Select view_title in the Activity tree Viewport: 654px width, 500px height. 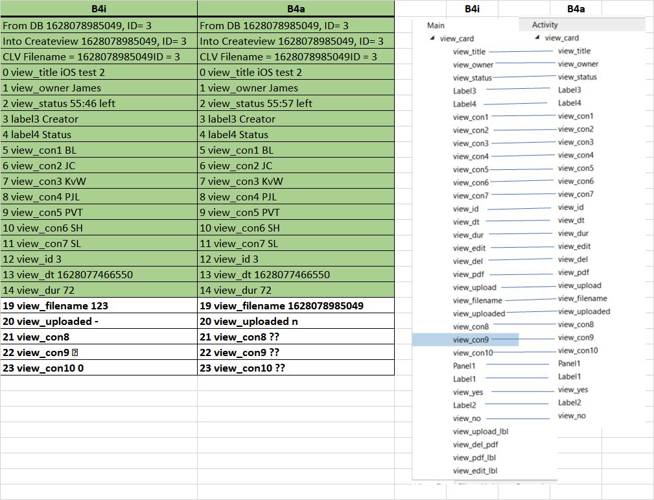574,51
